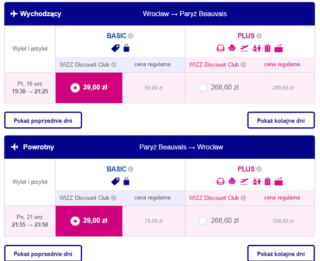
Task: Click outbound regular price 288,60 zł for PLUS
Action: point(283,88)
